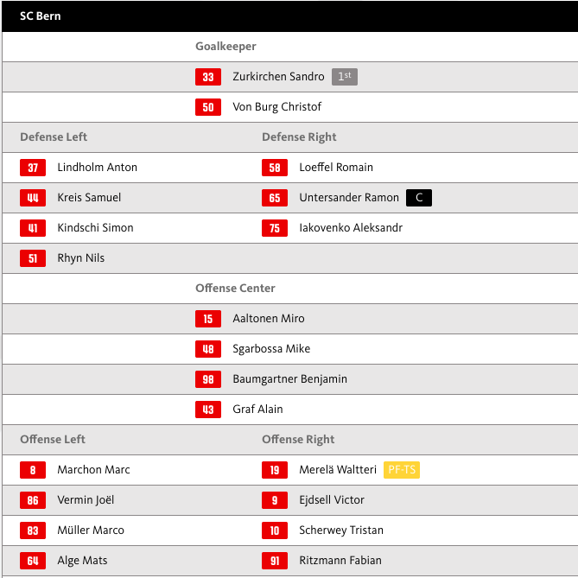Click jersey badge 98 beside Baumgartner
Screen dimensions: 578x578
click(207, 379)
